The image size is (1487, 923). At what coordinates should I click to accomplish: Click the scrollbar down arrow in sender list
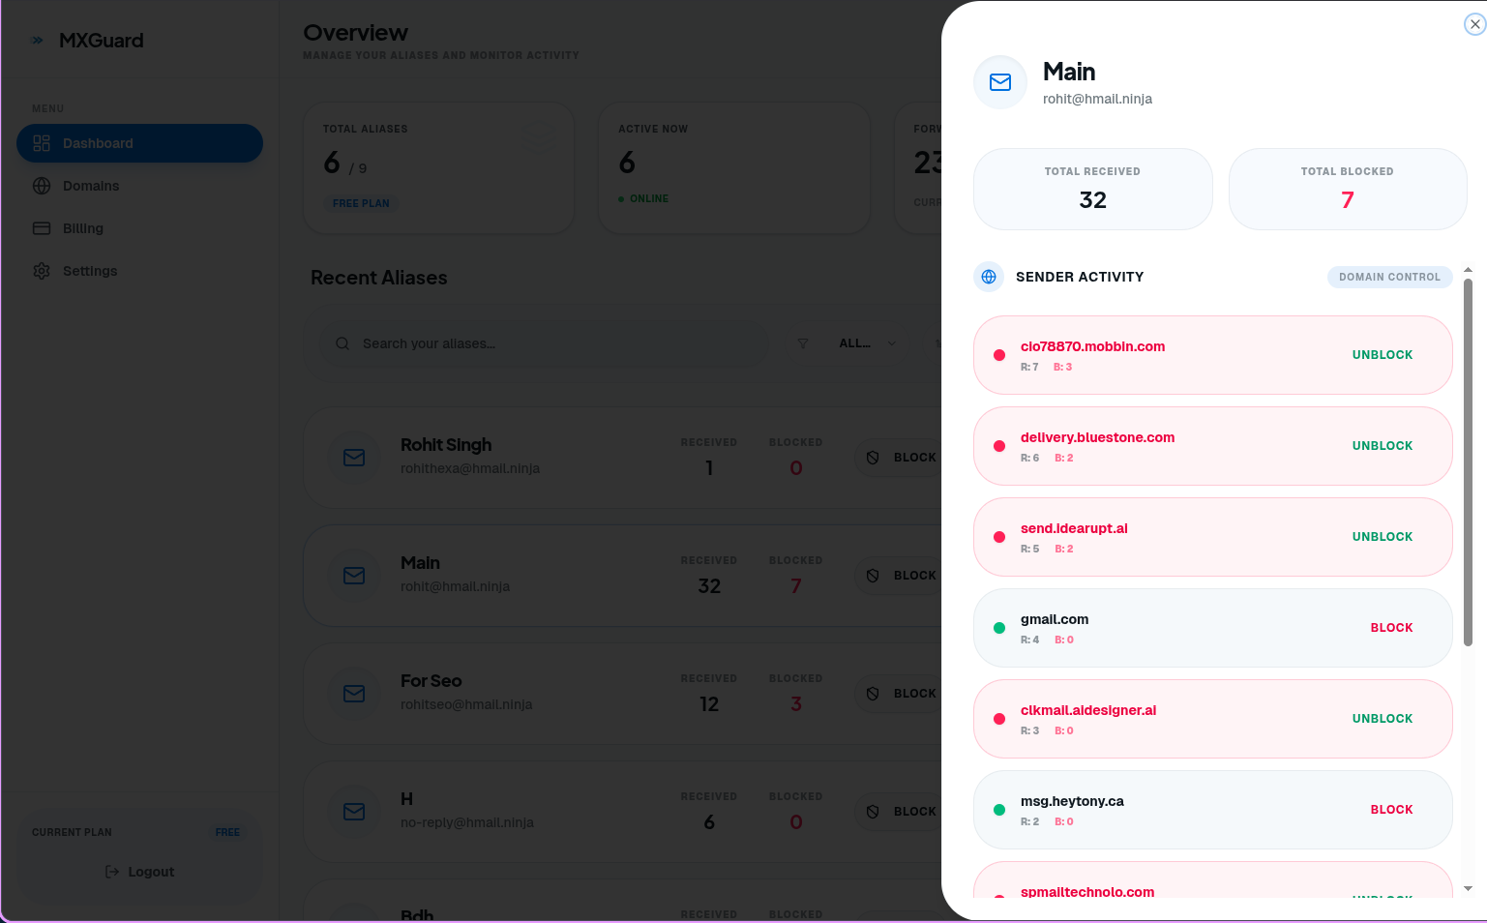(1468, 888)
